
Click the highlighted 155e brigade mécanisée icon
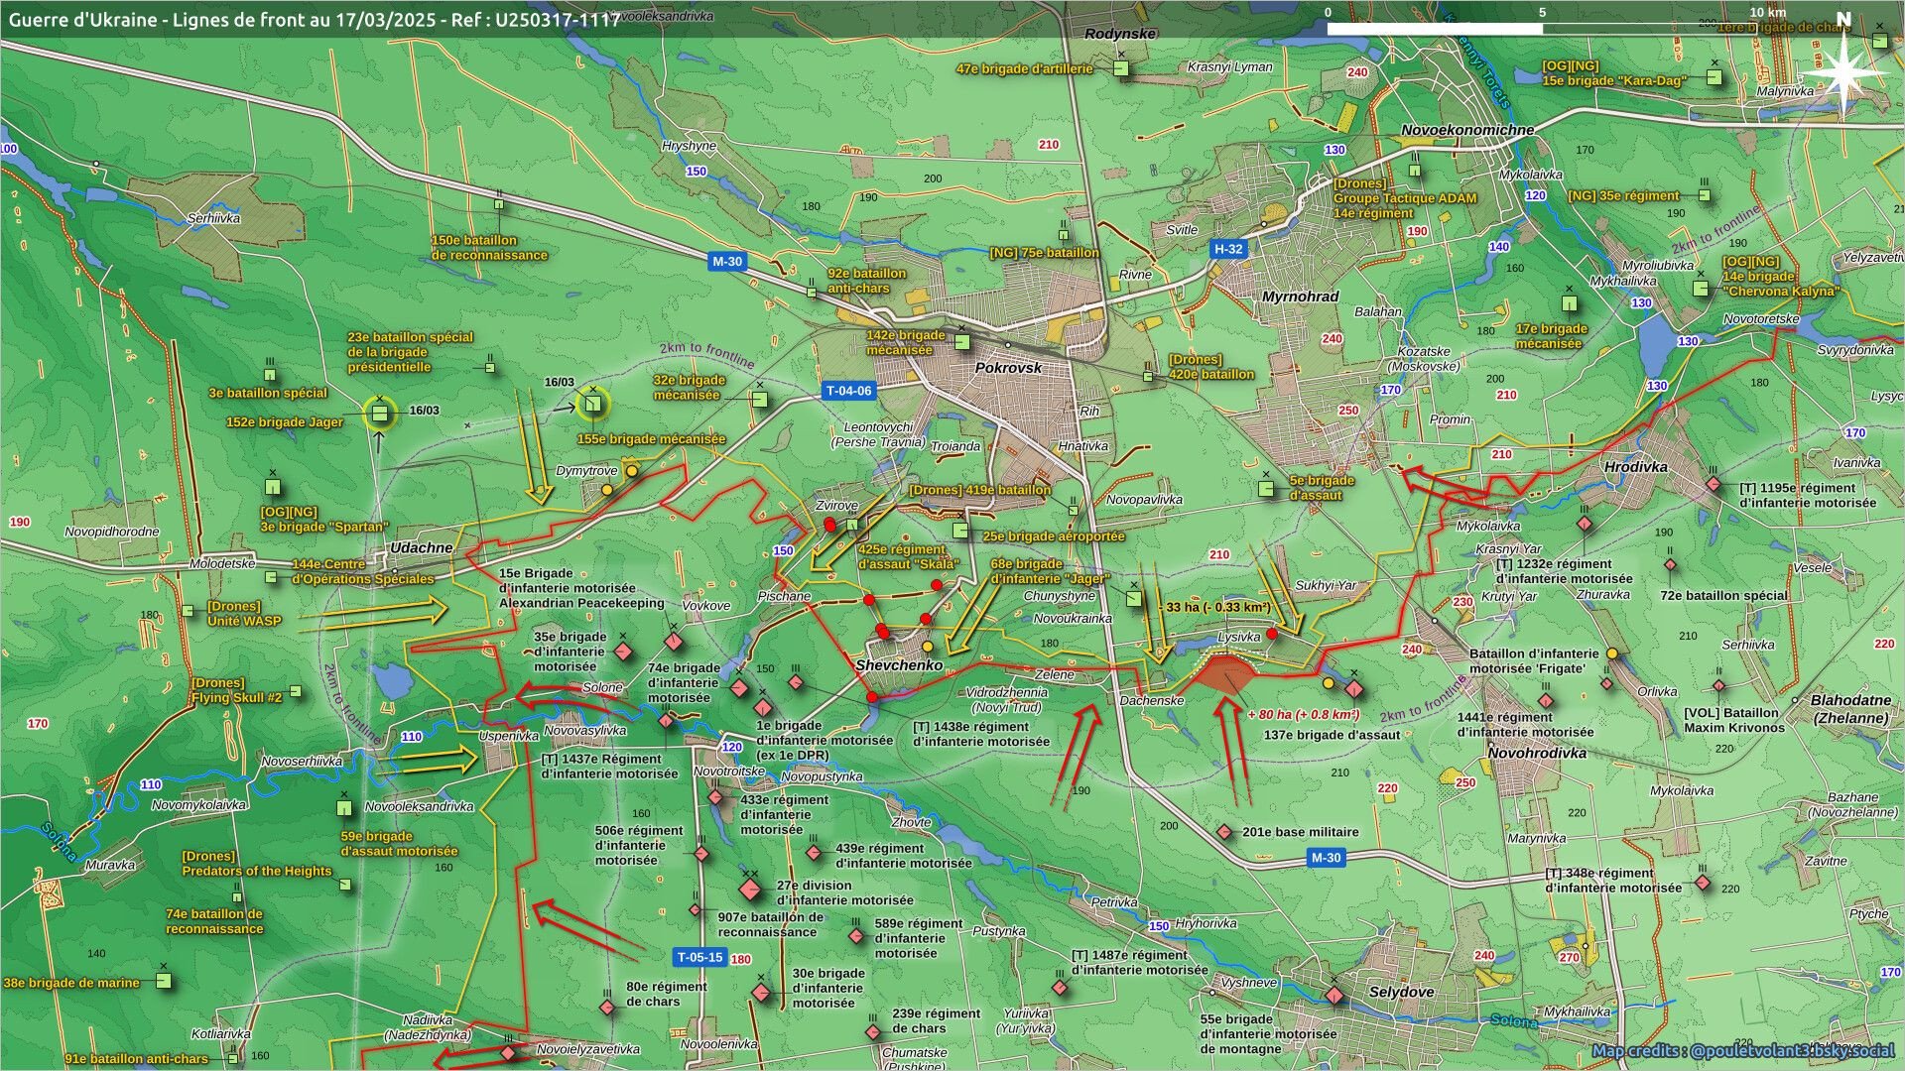point(592,404)
